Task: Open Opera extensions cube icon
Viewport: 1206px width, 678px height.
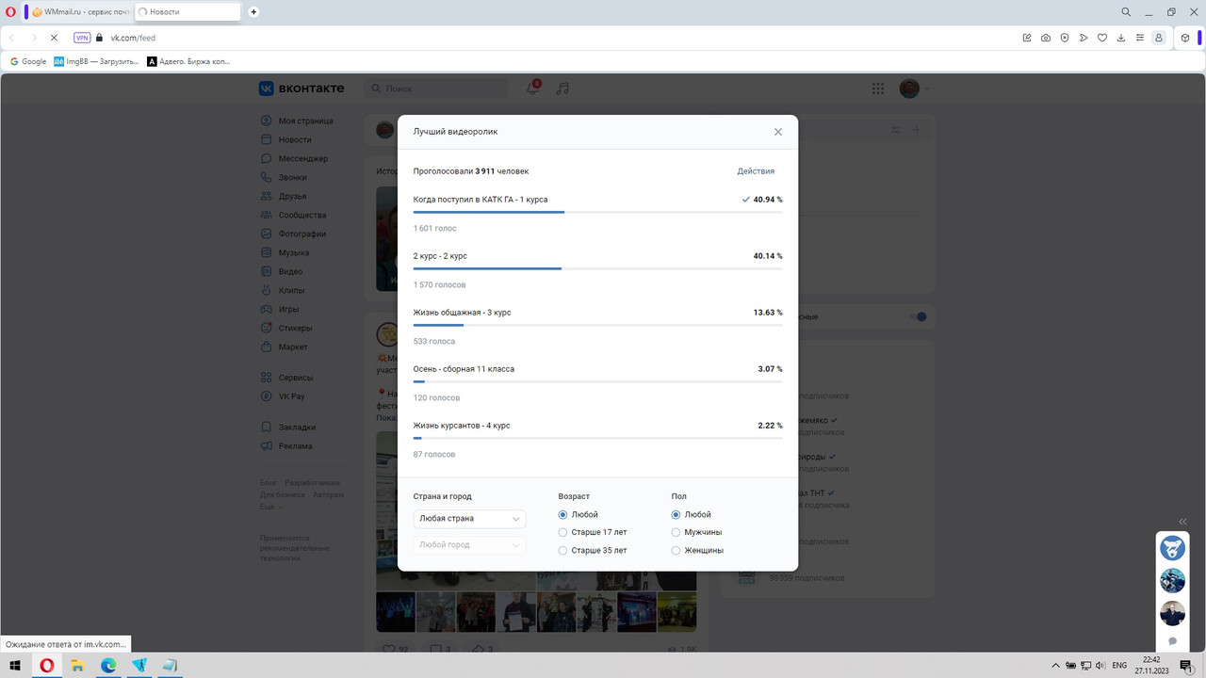Action: 1185,38
